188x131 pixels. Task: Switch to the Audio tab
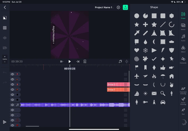click(183, 37)
